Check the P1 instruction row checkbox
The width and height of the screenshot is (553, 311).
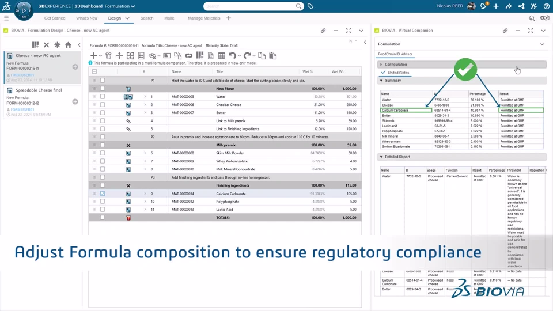click(x=103, y=81)
